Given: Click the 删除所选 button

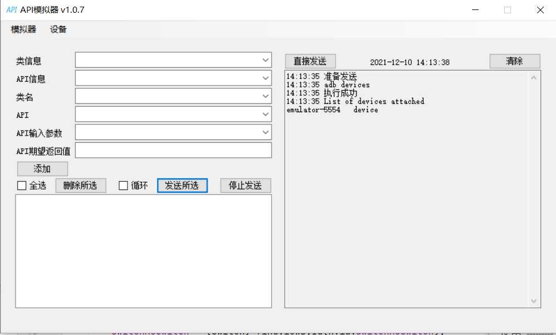Looking at the screenshot, I should (x=81, y=186).
